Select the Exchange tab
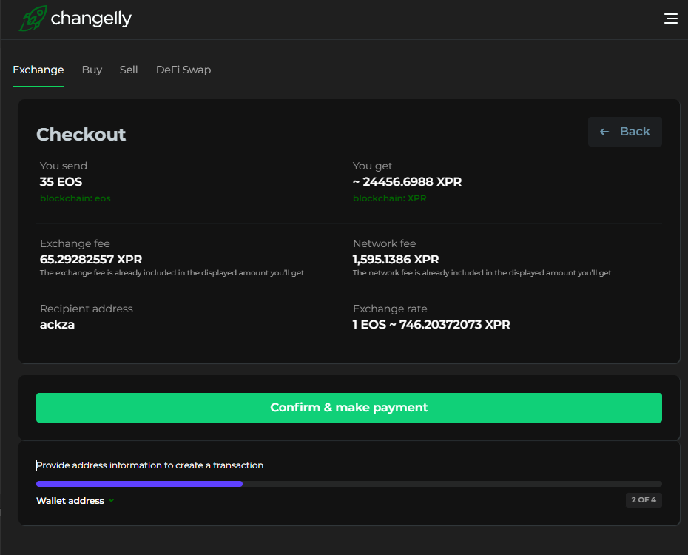This screenshot has height=555, width=688. pyautogui.click(x=38, y=70)
